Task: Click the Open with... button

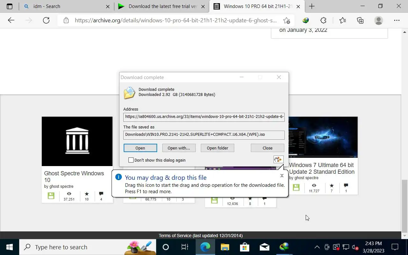Action: [178, 148]
